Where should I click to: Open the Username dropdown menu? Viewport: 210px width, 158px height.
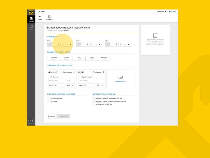[x=161, y=11]
